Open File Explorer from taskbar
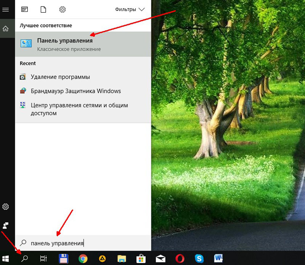The width and height of the screenshot is (305, 265). [122, 259]
